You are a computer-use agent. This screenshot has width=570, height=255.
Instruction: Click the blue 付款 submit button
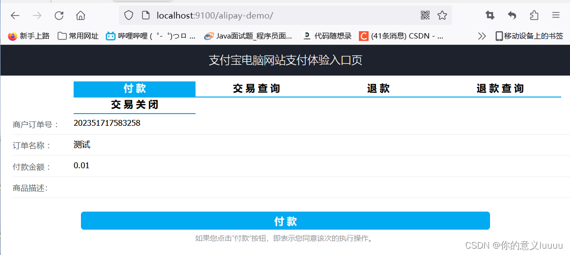(x=285, y=221)
